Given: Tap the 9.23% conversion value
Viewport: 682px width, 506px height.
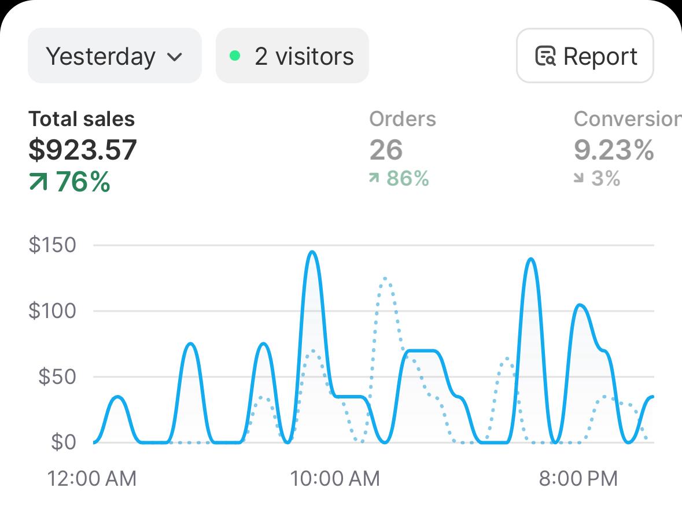Looking at the screenshot, I should (614, 150).
